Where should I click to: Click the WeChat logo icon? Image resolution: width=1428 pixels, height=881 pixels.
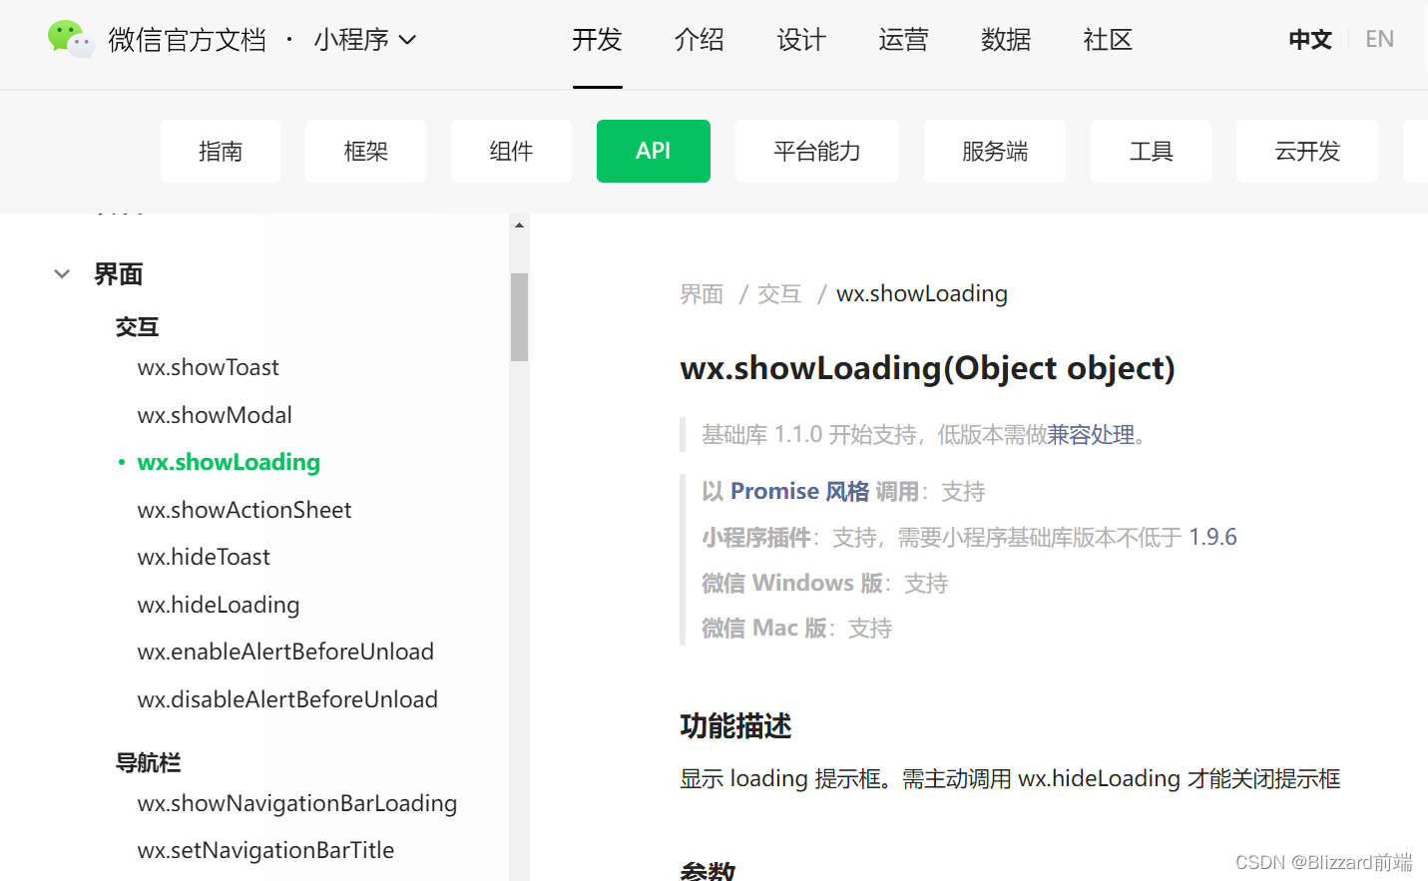tap(71, 39)
